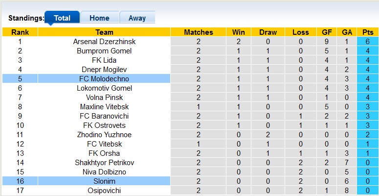
Task: Click the Matches column header
Action: click(x=199, y=32)
